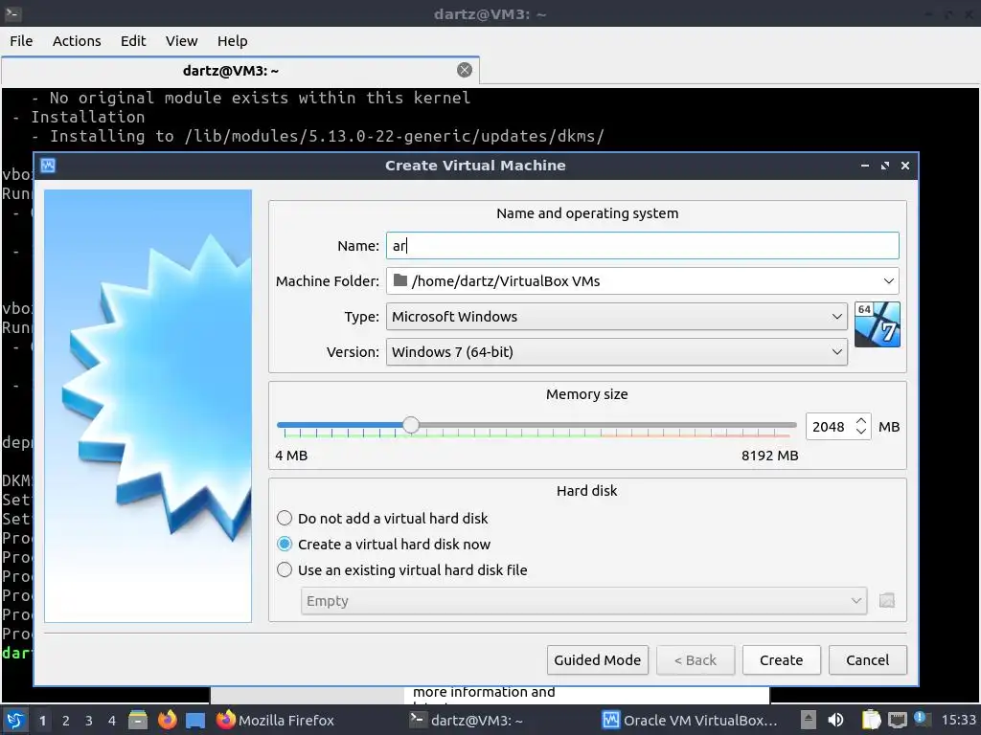The height and width of the screenshot is (735, 981).
Task: Click the folder icon in Machine Folder field
Action: (400, 280)
